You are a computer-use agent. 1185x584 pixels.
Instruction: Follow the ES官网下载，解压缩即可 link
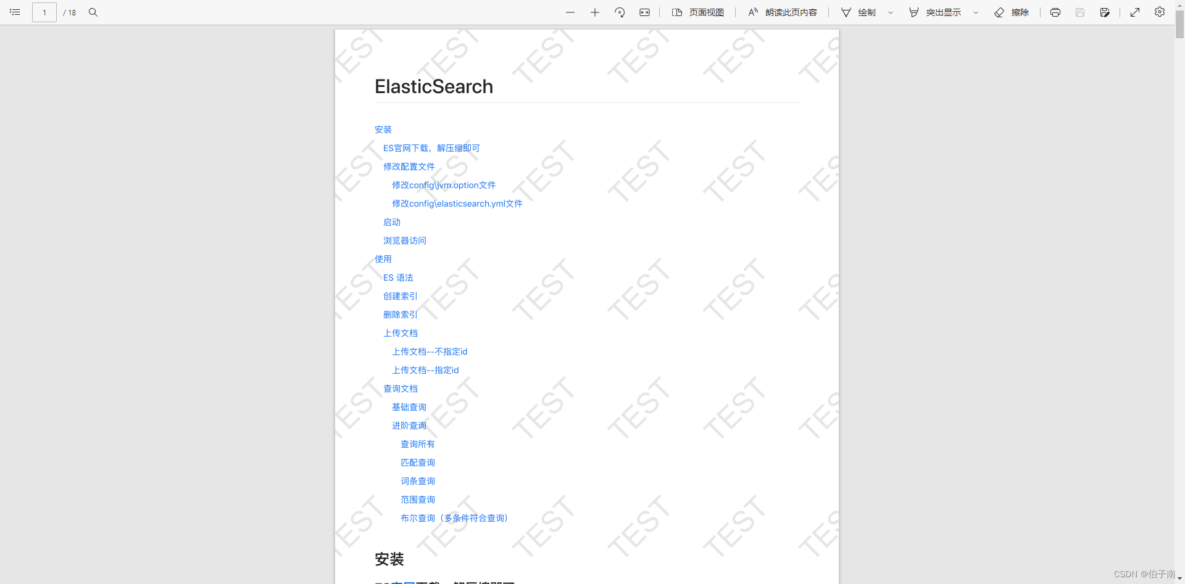431,148
